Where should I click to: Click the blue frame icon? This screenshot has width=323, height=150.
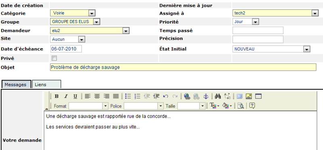[239, 96]
